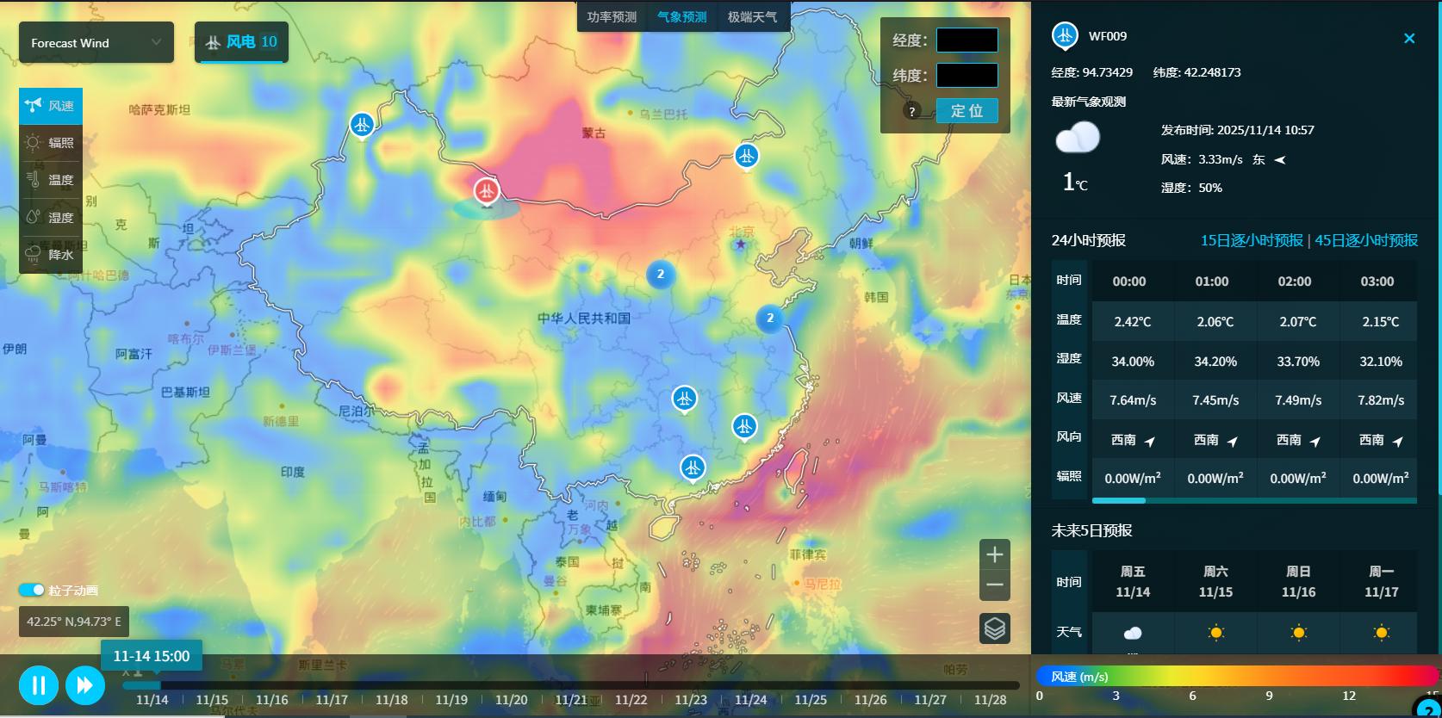Select the 风速 wind speed layer

pyautogui.click(x=51, y=106)
